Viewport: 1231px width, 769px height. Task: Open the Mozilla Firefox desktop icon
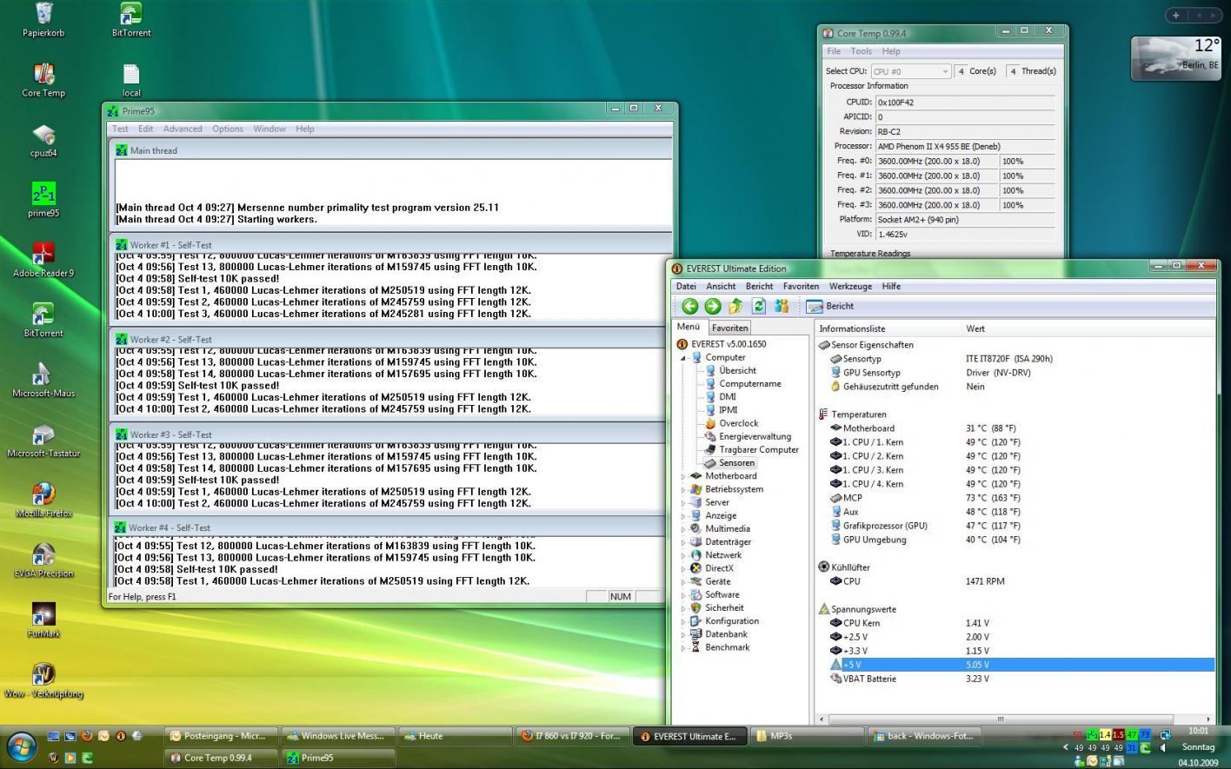pyautogui.click(x=43, y=501)
